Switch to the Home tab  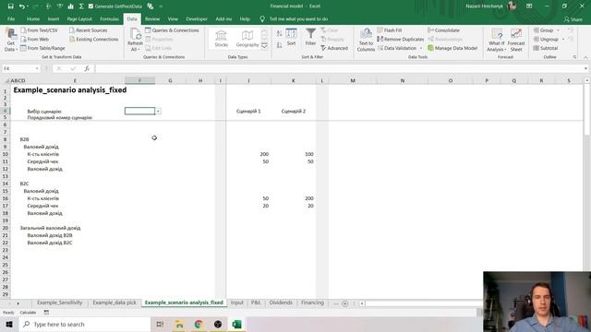tap(33, 18)
